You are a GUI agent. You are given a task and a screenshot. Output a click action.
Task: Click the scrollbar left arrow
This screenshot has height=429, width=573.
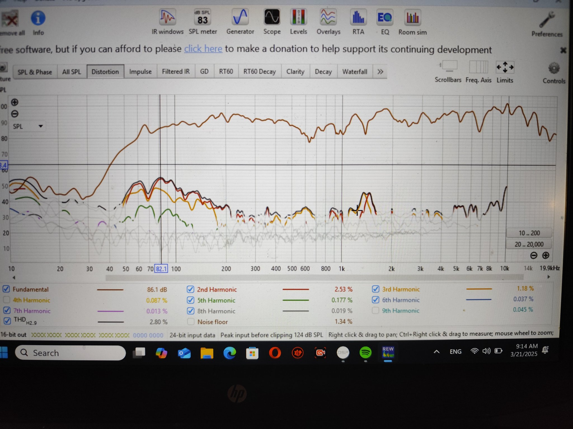click(x=14, y=277)
